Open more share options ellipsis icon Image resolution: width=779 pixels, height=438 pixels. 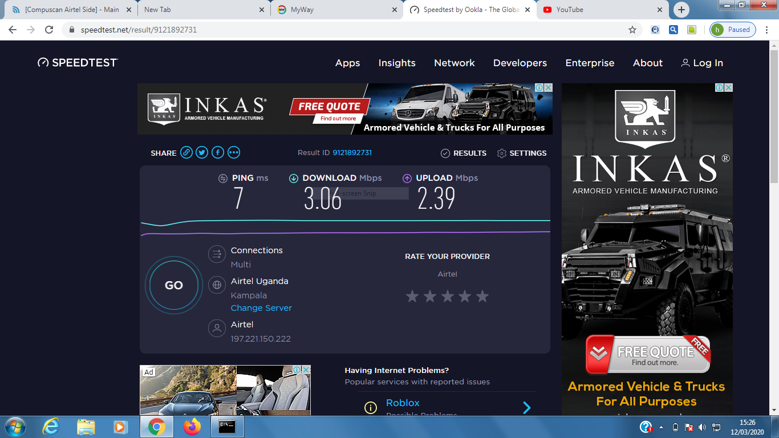(x=234, y=153)
